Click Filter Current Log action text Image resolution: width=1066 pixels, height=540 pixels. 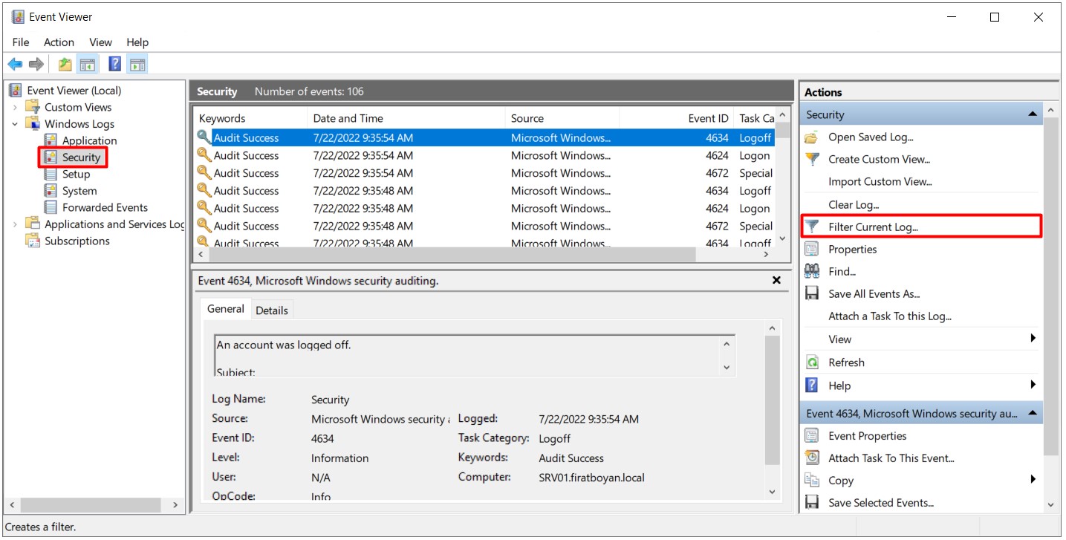(x=874, y=227)
